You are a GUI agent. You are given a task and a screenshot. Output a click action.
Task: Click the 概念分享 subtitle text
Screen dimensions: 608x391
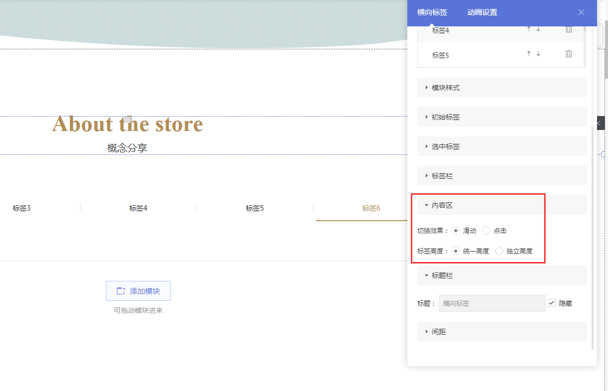pos(127,148)
